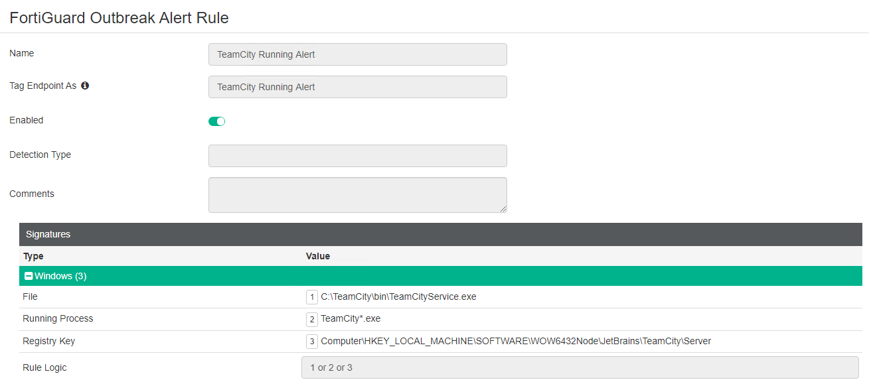Click inside the Comments text area

click(357, 194)
